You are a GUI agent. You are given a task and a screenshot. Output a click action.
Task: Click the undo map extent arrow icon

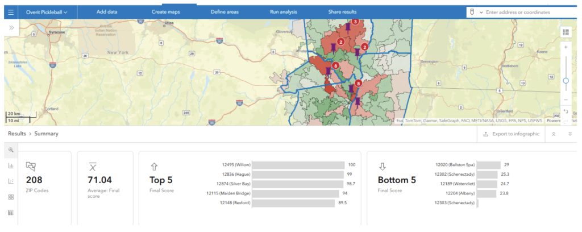(566, 111)
